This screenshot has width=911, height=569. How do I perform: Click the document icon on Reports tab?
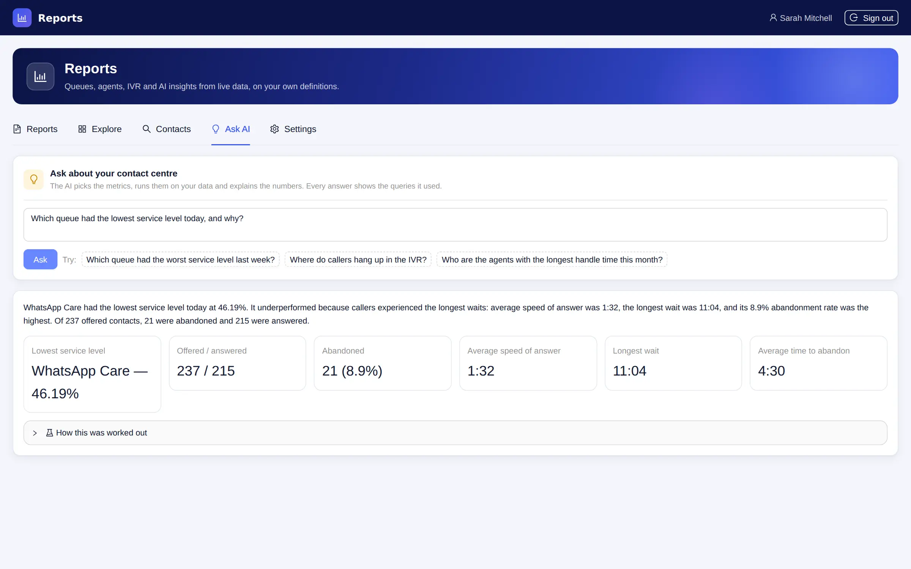coord(17,129)
